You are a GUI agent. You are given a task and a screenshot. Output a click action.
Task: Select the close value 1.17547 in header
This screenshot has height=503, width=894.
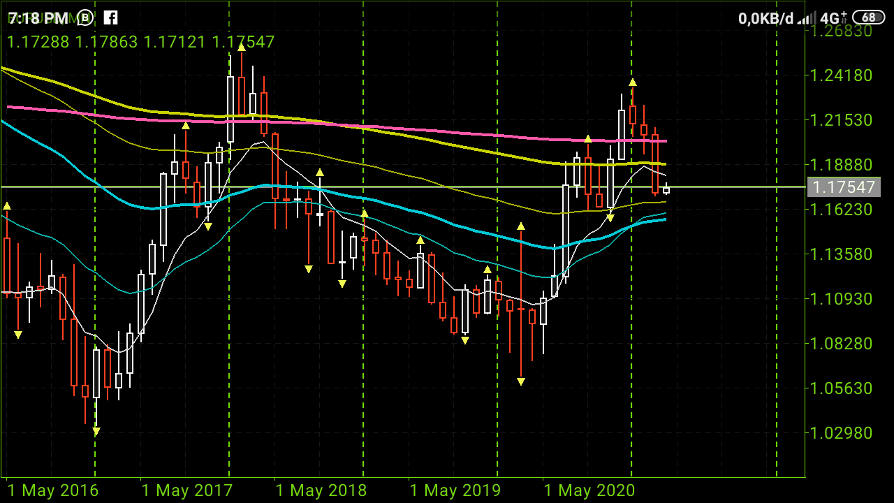243,42
